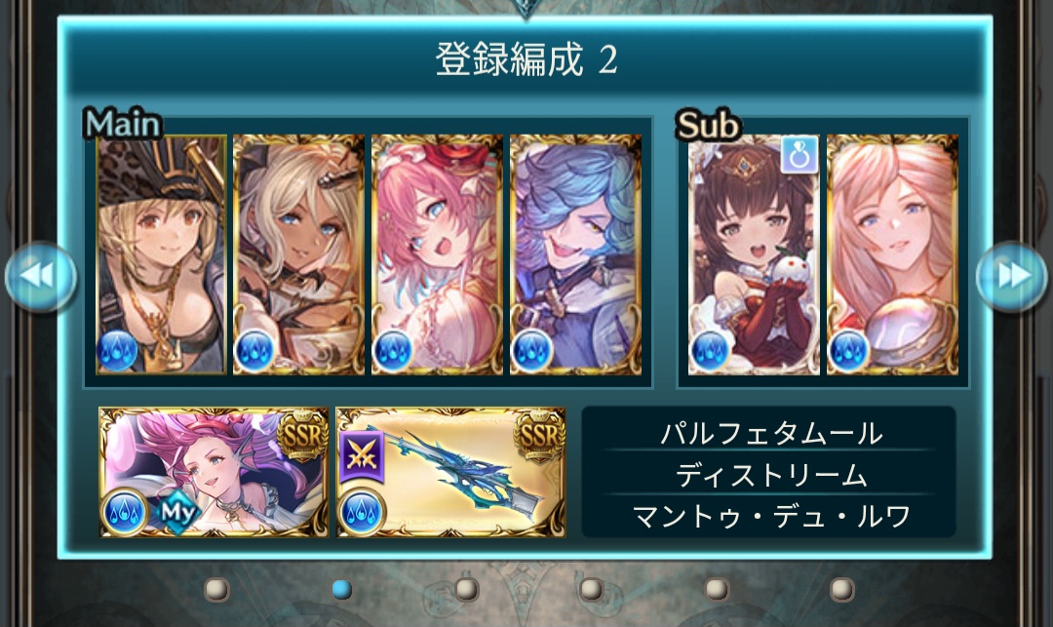The image size is (1053, 627).
Task: Select the first page indicator dot
Action: coord(216,589)
